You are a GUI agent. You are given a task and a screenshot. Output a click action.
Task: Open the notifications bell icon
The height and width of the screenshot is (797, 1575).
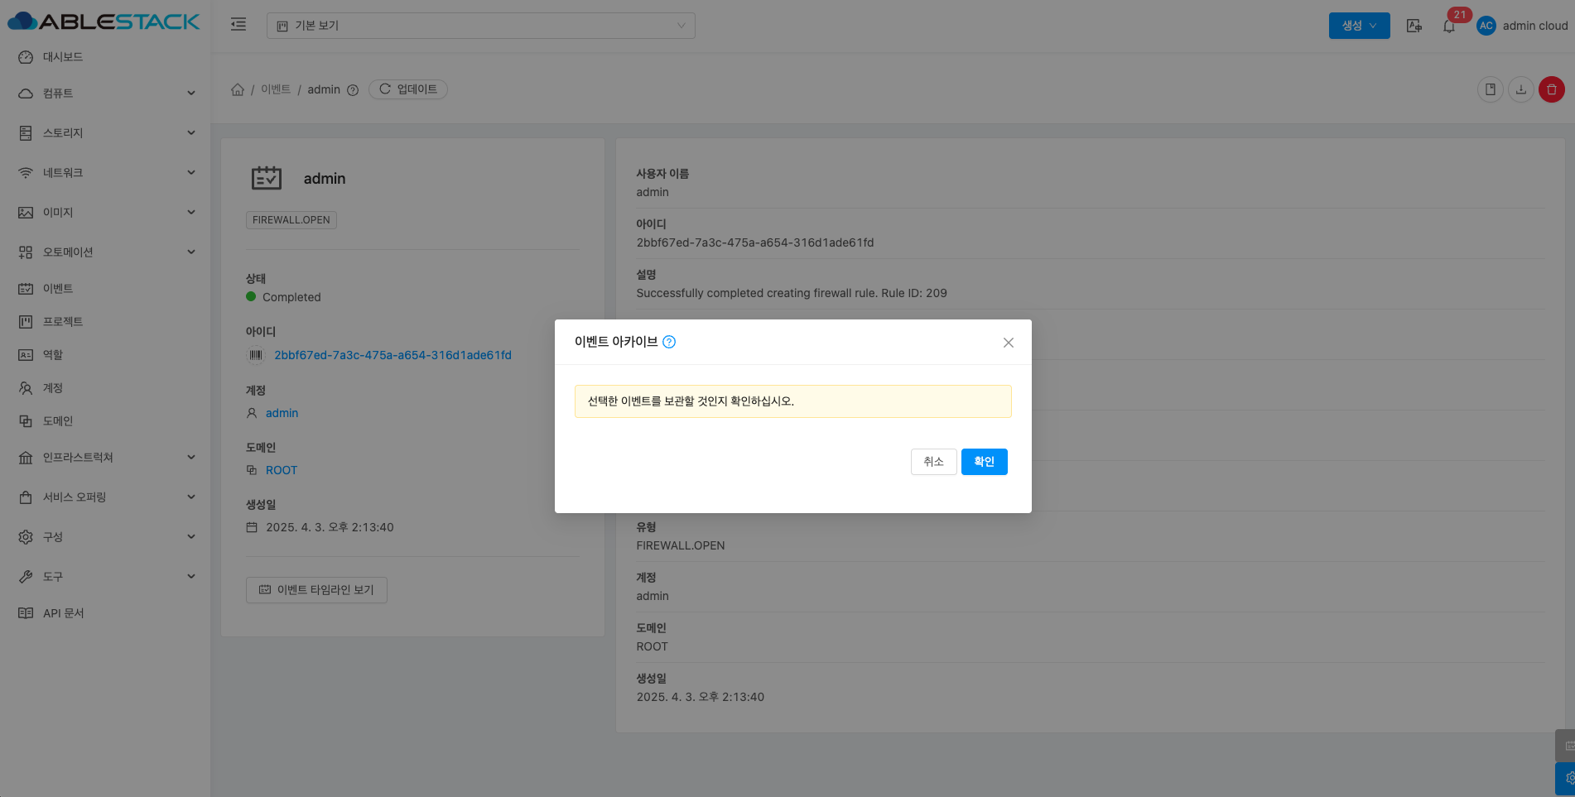click(x=1448, y=26)
